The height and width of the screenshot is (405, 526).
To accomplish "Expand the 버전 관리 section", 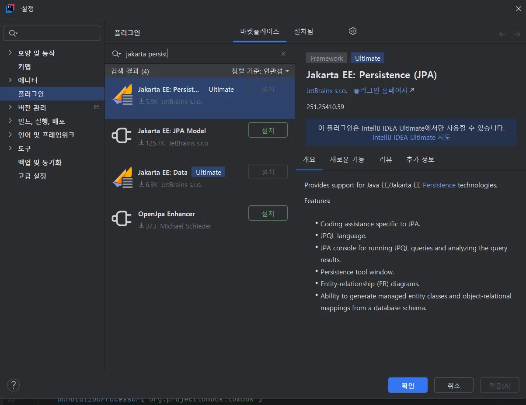I will click(x=10, y=107).
